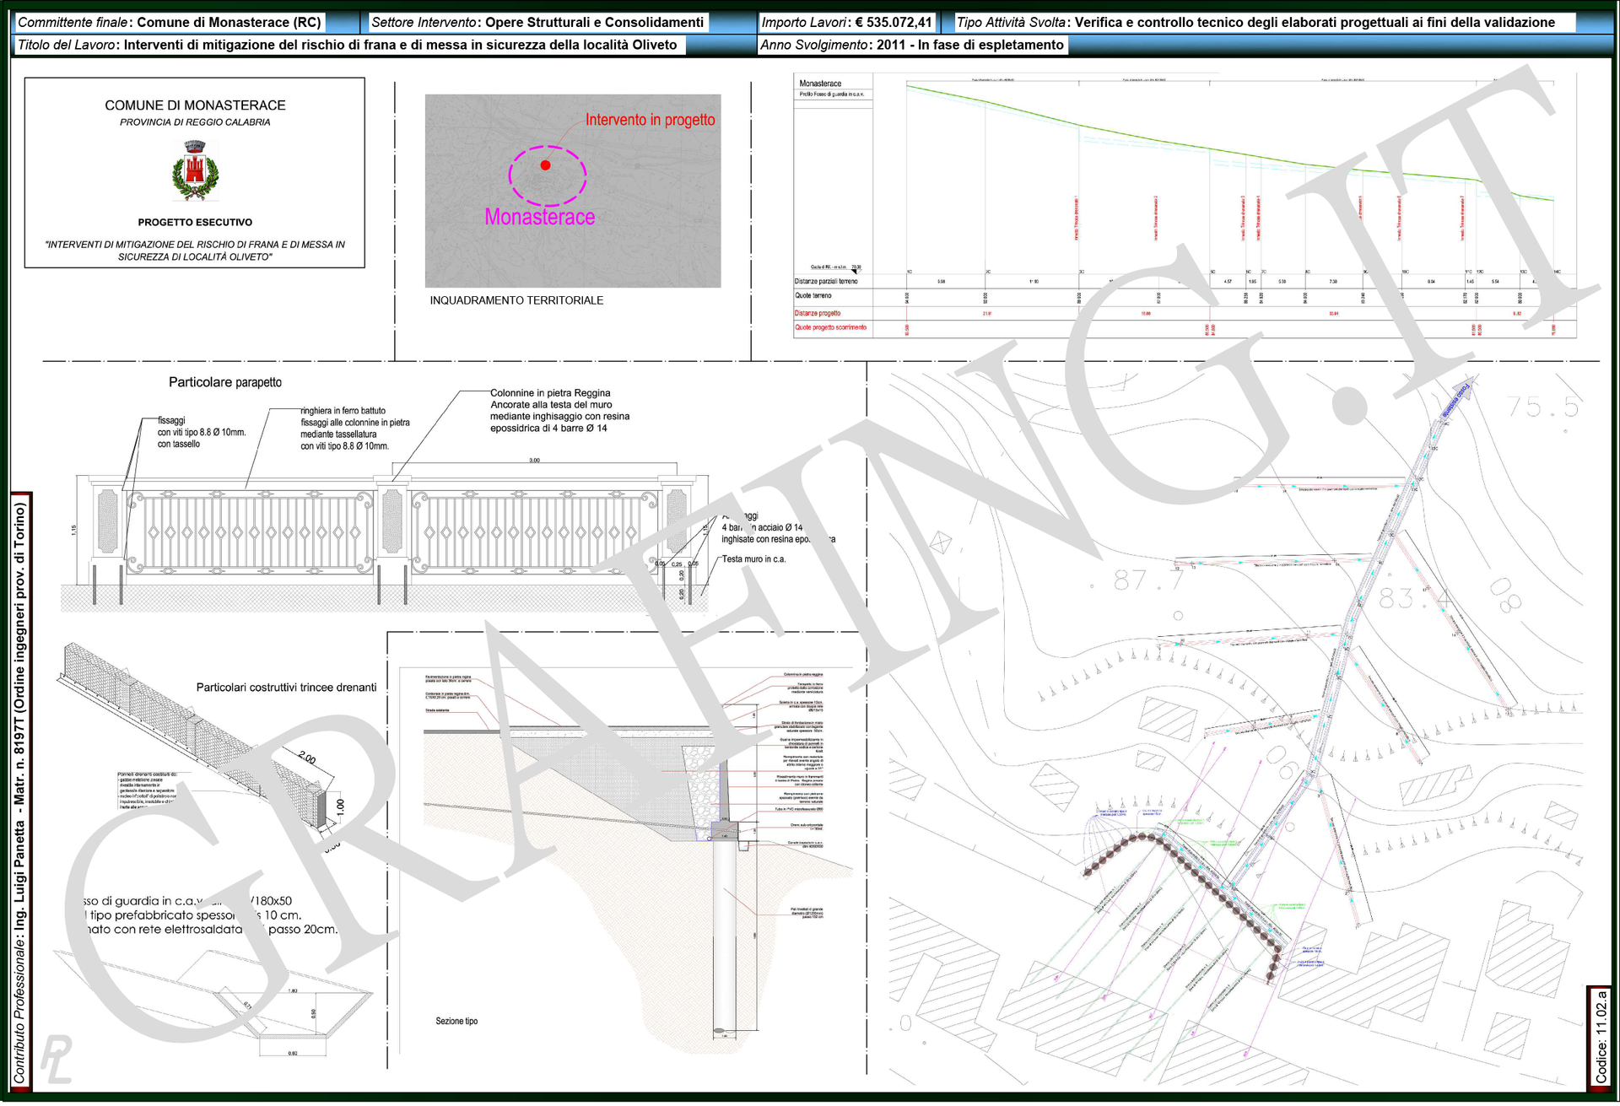The height and width of the screenshot is (1106, 1620).
Task: Click the crossed square symbol on site plan
Action: tap(940, 542)
